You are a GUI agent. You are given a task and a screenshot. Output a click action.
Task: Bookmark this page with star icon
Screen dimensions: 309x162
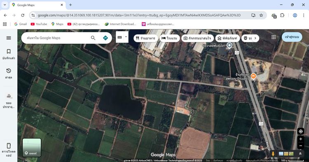point(261,15)
